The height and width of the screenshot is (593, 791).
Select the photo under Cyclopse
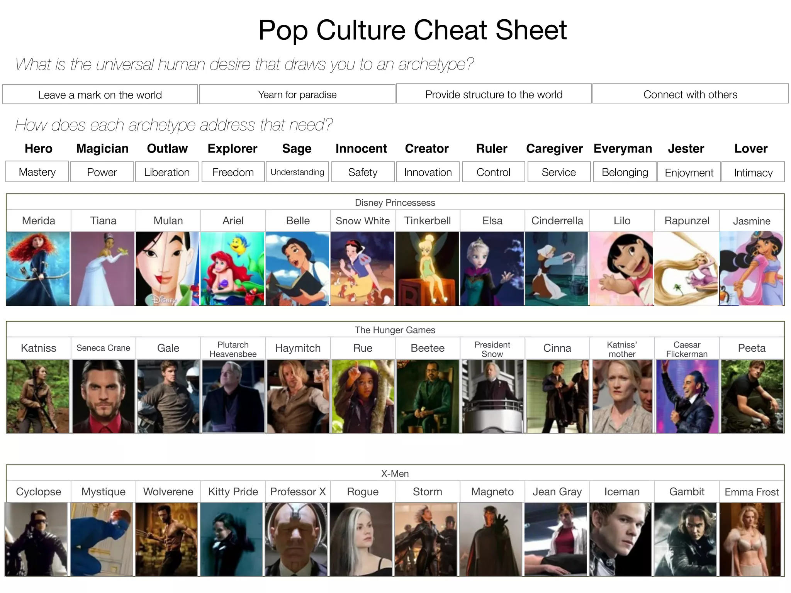[36, 539]
